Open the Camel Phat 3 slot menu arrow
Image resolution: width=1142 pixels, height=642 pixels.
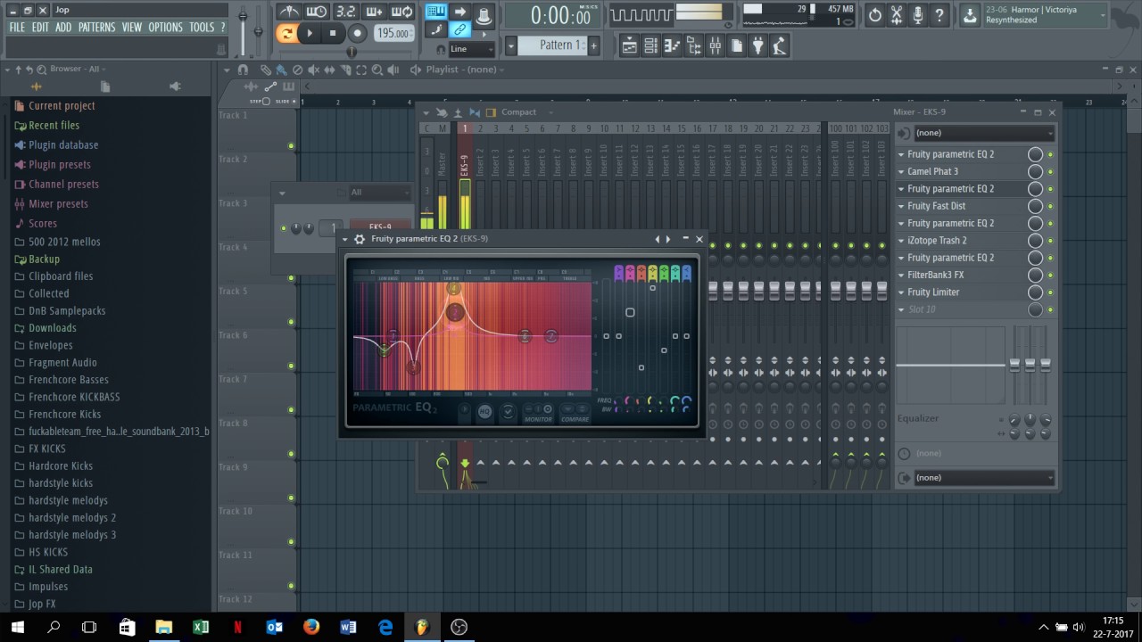901,172
